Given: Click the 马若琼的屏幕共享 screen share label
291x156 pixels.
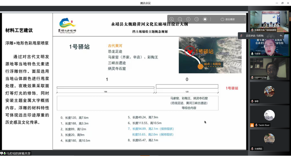Looking at the screenshot, I should click(19, 154).
